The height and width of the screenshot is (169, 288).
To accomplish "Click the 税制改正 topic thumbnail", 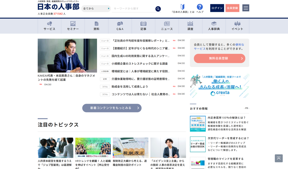I will (130, 148).
